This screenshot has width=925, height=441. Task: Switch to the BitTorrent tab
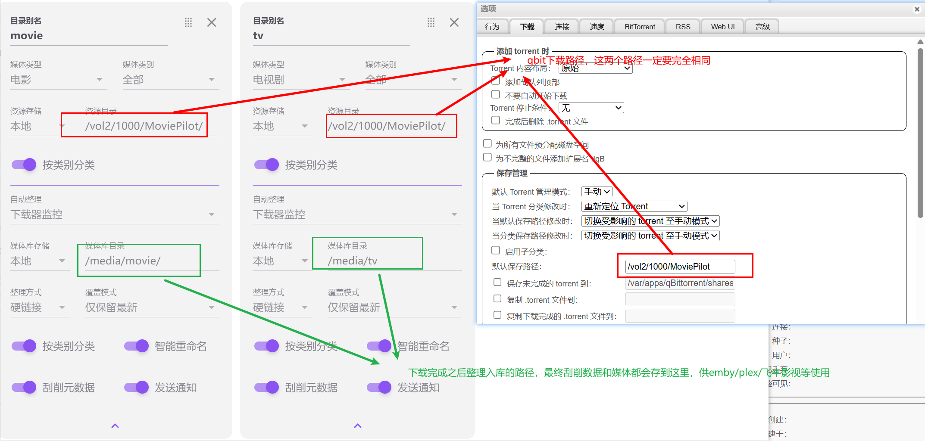point(640,27)
